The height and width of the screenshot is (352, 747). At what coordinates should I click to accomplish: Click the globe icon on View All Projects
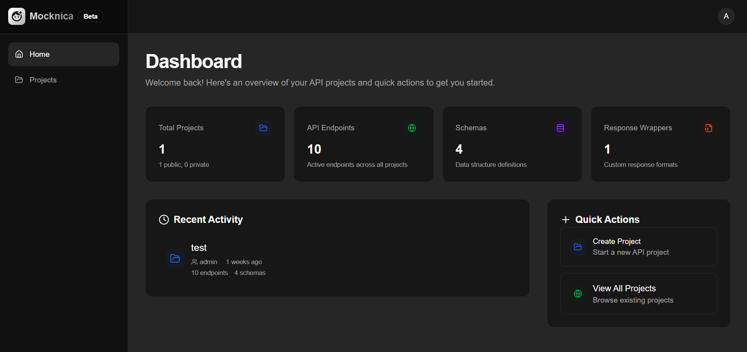[x=578, y=294]
